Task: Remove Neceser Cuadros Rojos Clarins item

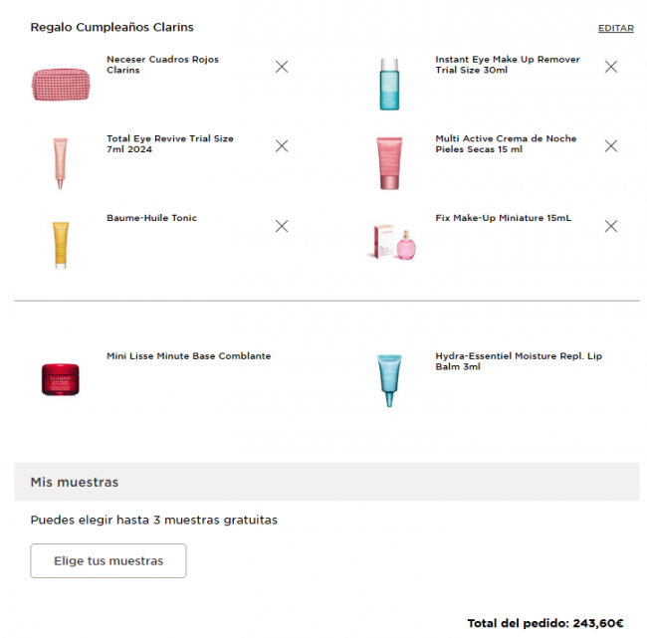Action: pyautogui.click(x=282, y=67)
